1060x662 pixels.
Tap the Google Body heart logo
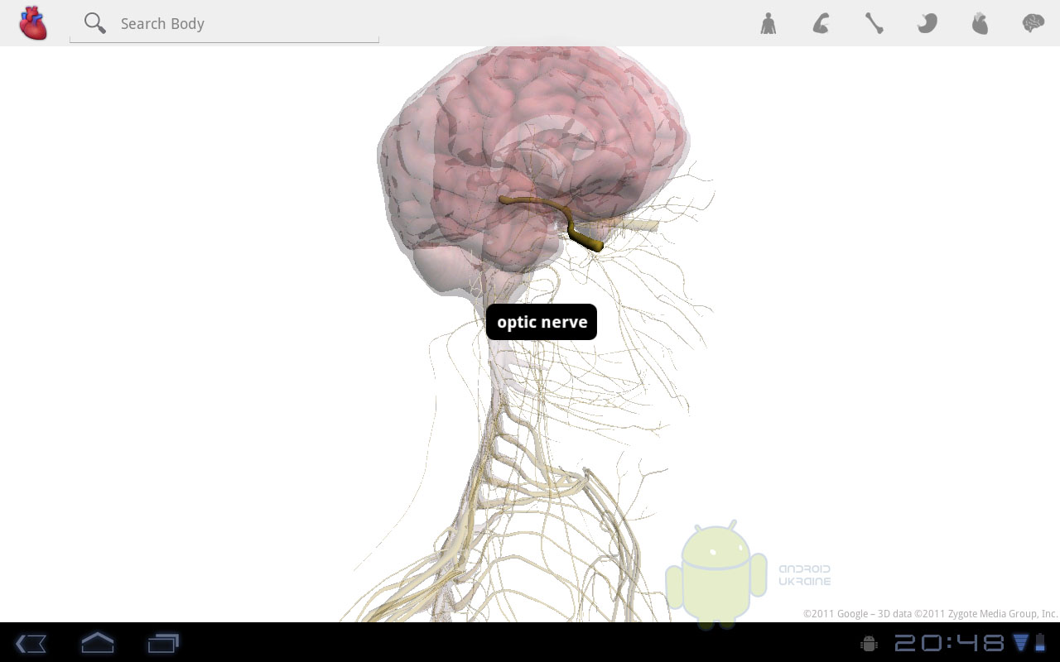coord(33,23)
